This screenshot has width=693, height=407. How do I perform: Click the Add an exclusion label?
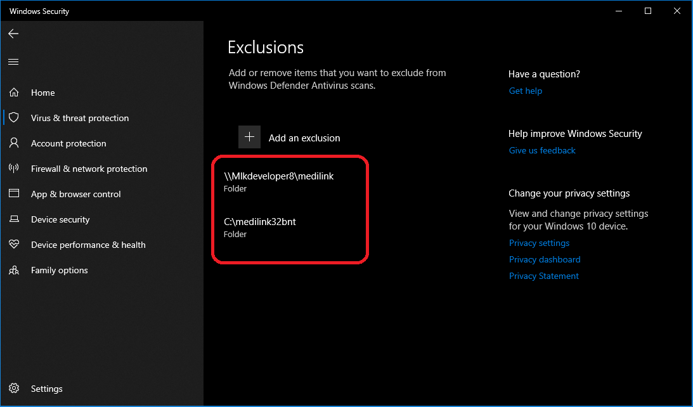[x=304, y=138]
